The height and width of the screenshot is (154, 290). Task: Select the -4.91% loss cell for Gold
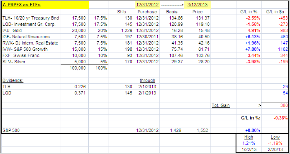(x=249, y=30)
